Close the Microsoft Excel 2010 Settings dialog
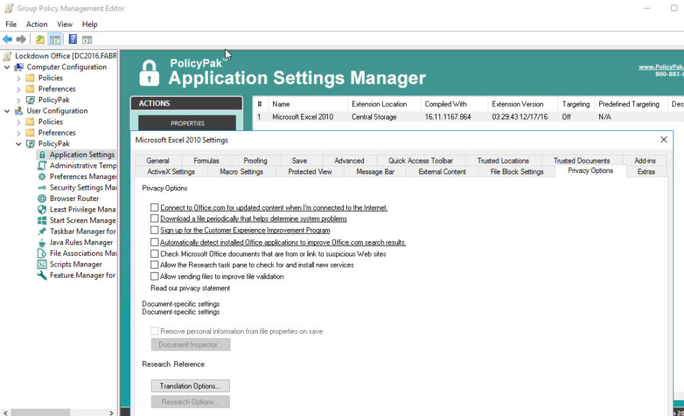This screenshot has width=684, height=416. click(x=663, y=140)
